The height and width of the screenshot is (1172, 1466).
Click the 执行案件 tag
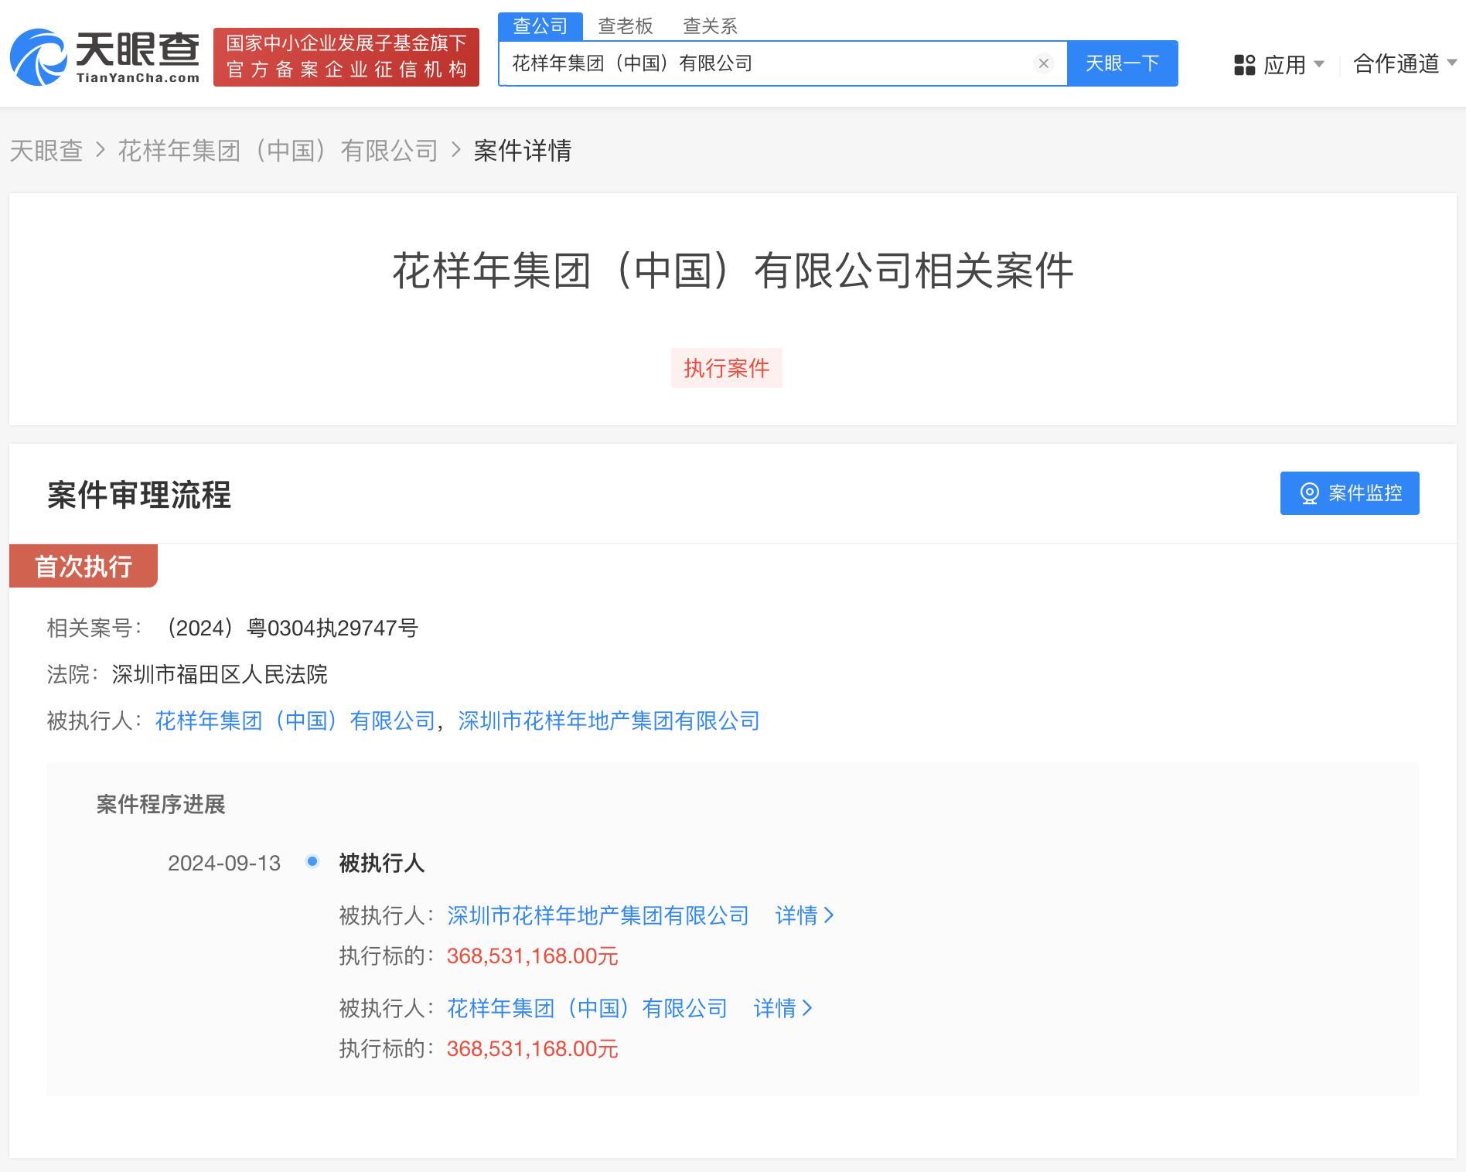coord(726,368)
